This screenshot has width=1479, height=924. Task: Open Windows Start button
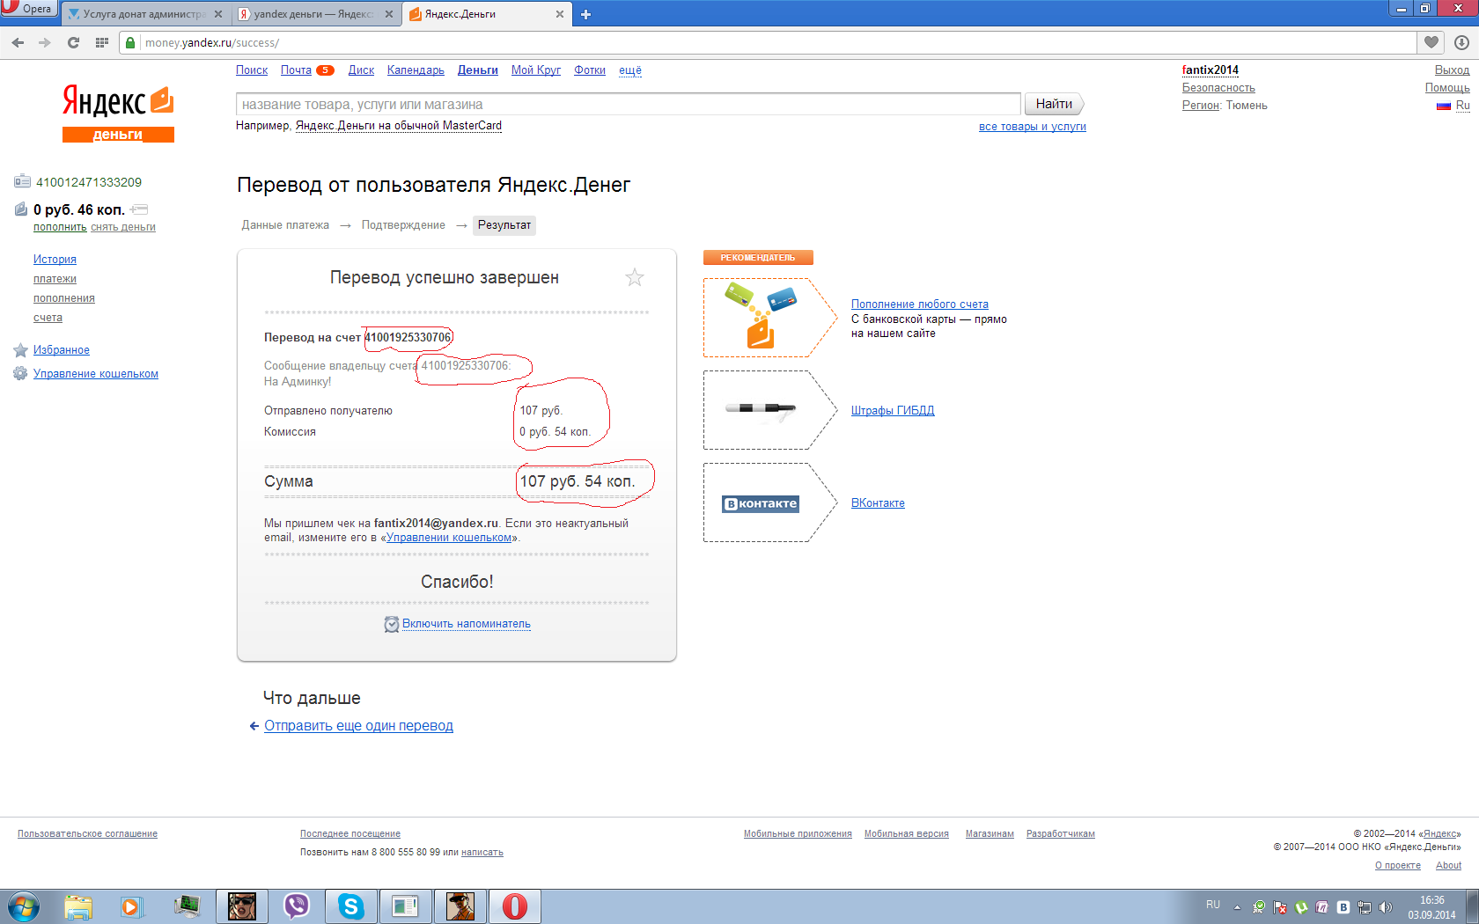point(24,906)
